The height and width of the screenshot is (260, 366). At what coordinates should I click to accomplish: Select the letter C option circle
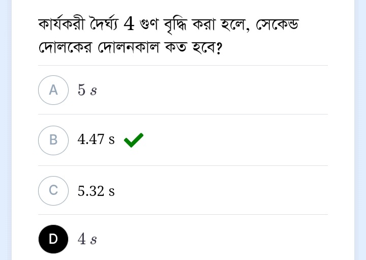53,191
